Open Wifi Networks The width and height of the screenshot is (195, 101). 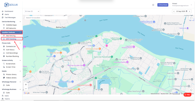click(x=11, y=28)
